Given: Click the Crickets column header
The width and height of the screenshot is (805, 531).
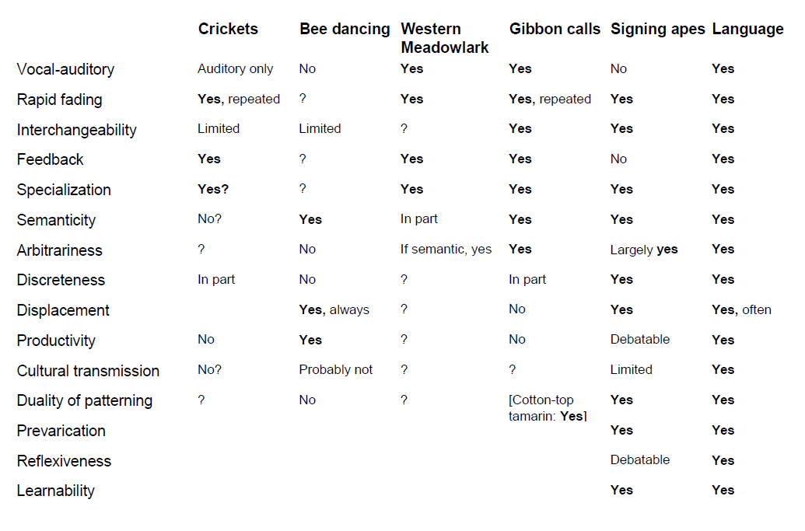Looking at the screenshot, I should point(228,29).
